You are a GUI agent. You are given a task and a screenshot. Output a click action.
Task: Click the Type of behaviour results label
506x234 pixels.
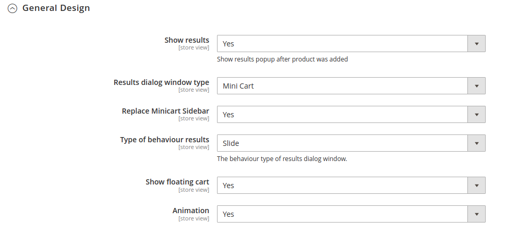(x=164, y=140)
